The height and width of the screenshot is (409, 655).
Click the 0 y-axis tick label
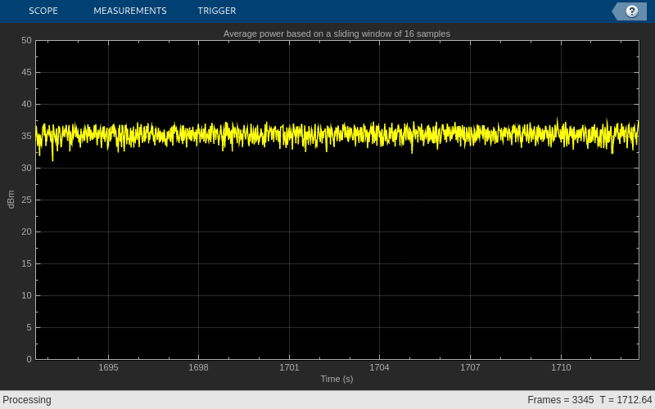(29, 359)
